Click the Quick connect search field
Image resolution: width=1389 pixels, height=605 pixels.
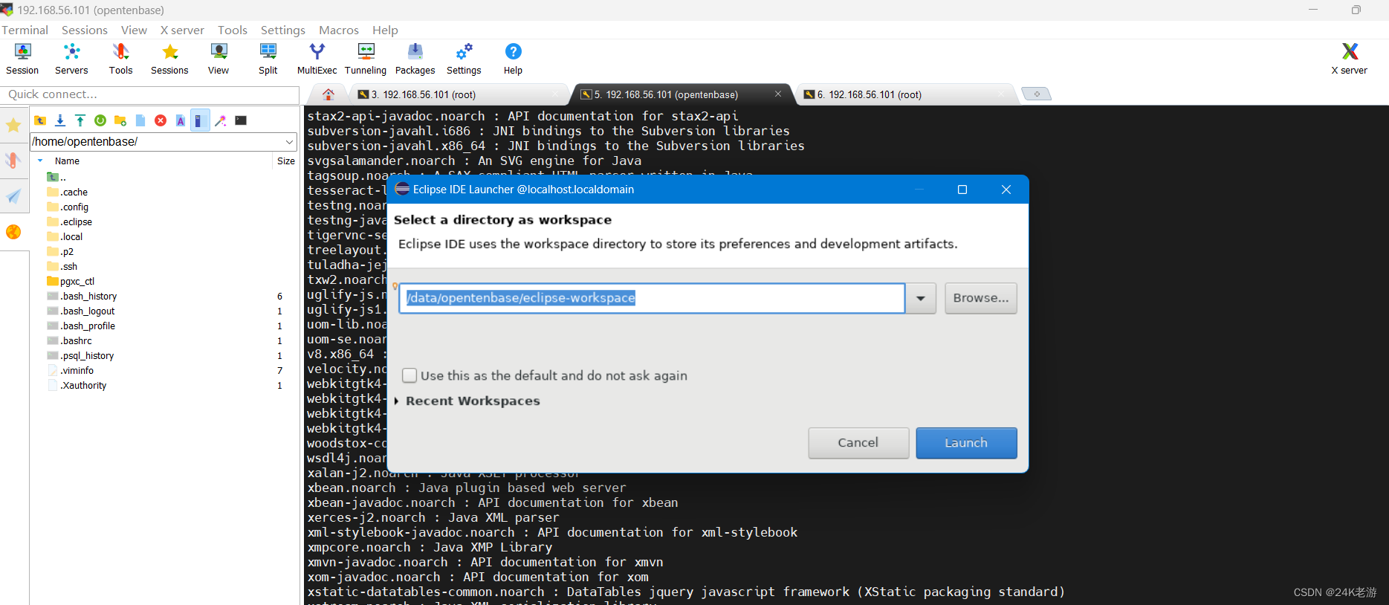point(149,94)
